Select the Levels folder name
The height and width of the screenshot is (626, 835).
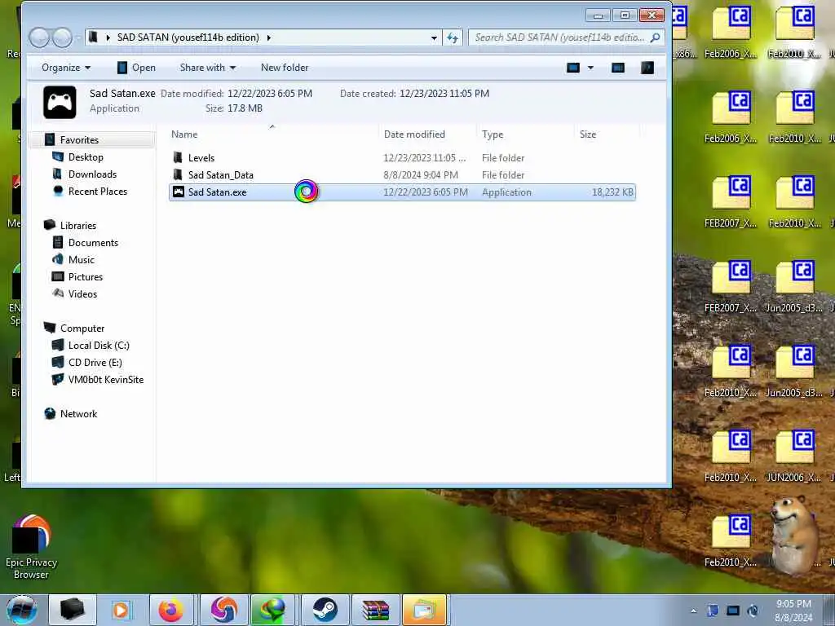tap(201, 157)
